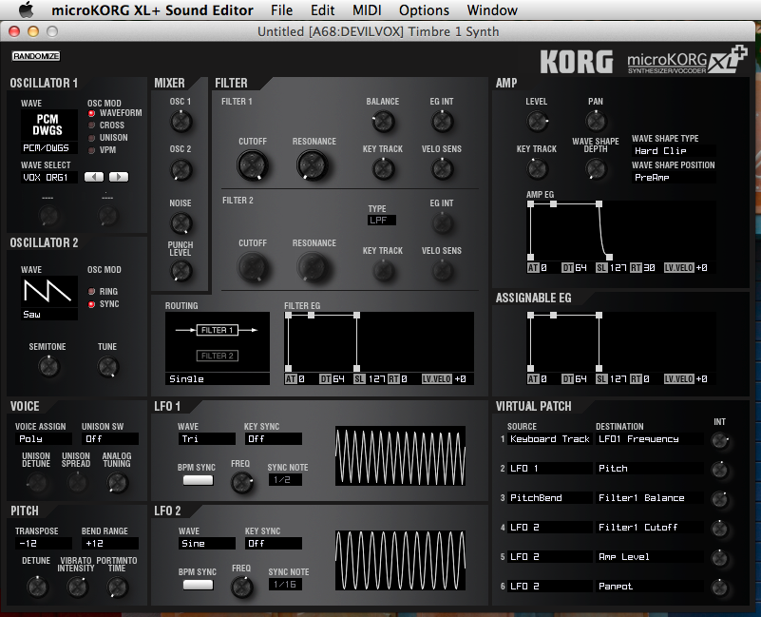
Task: Open the Edit menu
Action: pos(323,10)
